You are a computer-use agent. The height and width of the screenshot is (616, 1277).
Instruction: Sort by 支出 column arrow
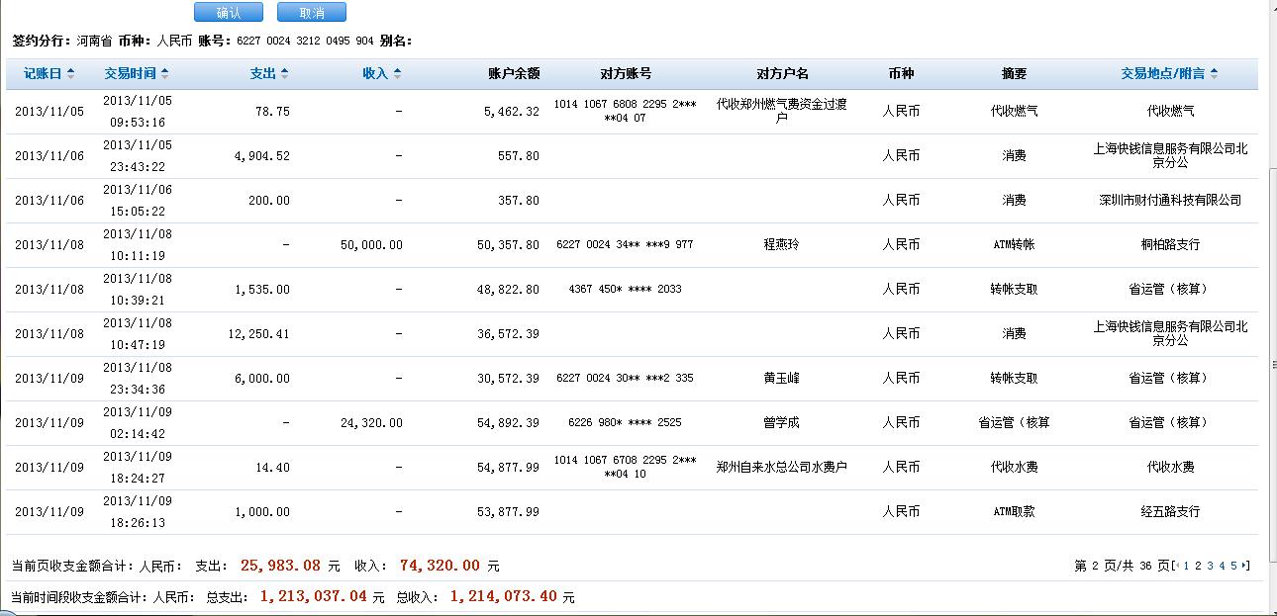pyautogui.click(x=285, y=74)
